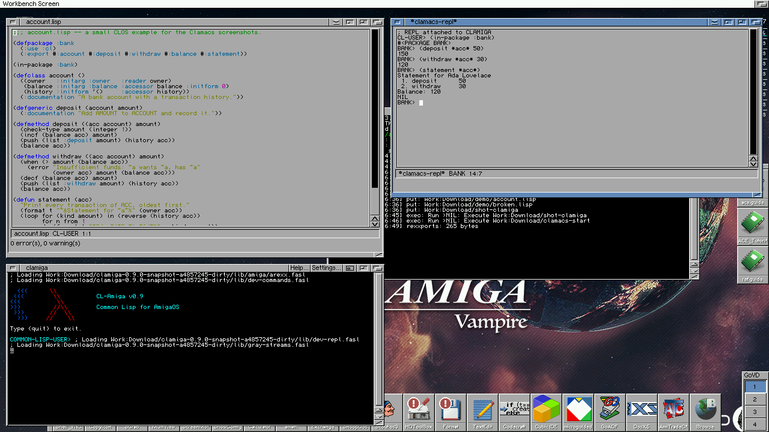Open the ref.guide book icon
The width and height of the screenshot is (769, 432).
[753, 265]
